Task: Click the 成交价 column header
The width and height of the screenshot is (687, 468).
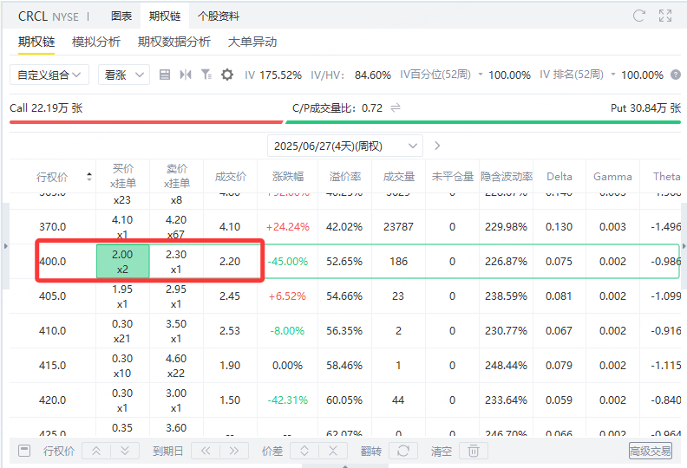Action: click(x=231, y=177)
